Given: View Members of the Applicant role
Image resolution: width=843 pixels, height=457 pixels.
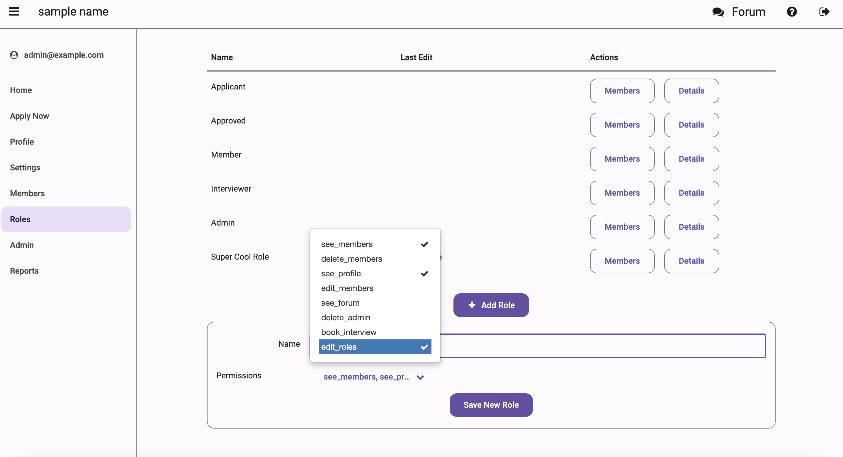Looking at the screenshot, I should click(x=622, y=91).
